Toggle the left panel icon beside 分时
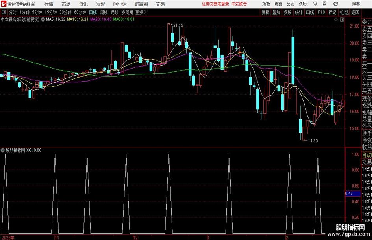This screenshot has width=372, height=240. pyautogui.click(x=4, y=12)
